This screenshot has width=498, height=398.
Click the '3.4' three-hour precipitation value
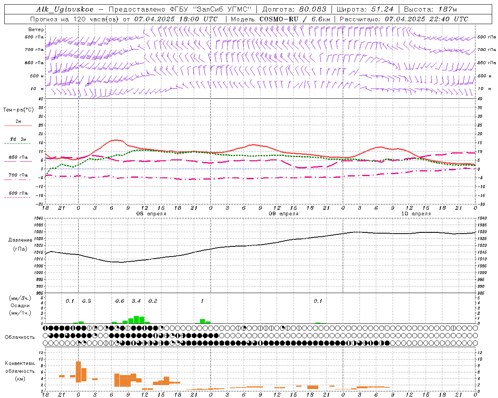(136, 301)
